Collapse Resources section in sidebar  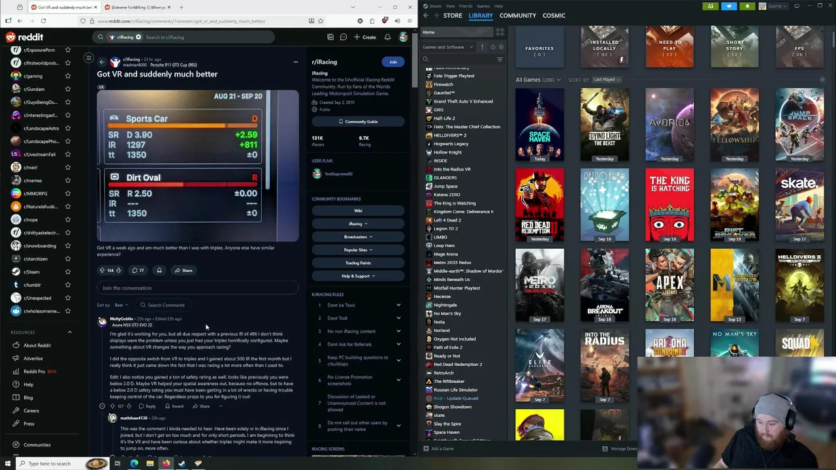(x=70, y=332)
